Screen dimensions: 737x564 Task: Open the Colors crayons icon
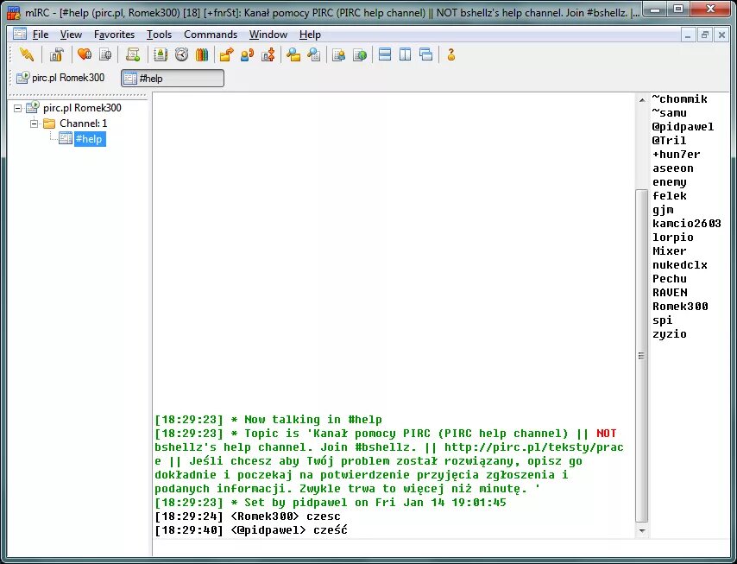point(202,55)
